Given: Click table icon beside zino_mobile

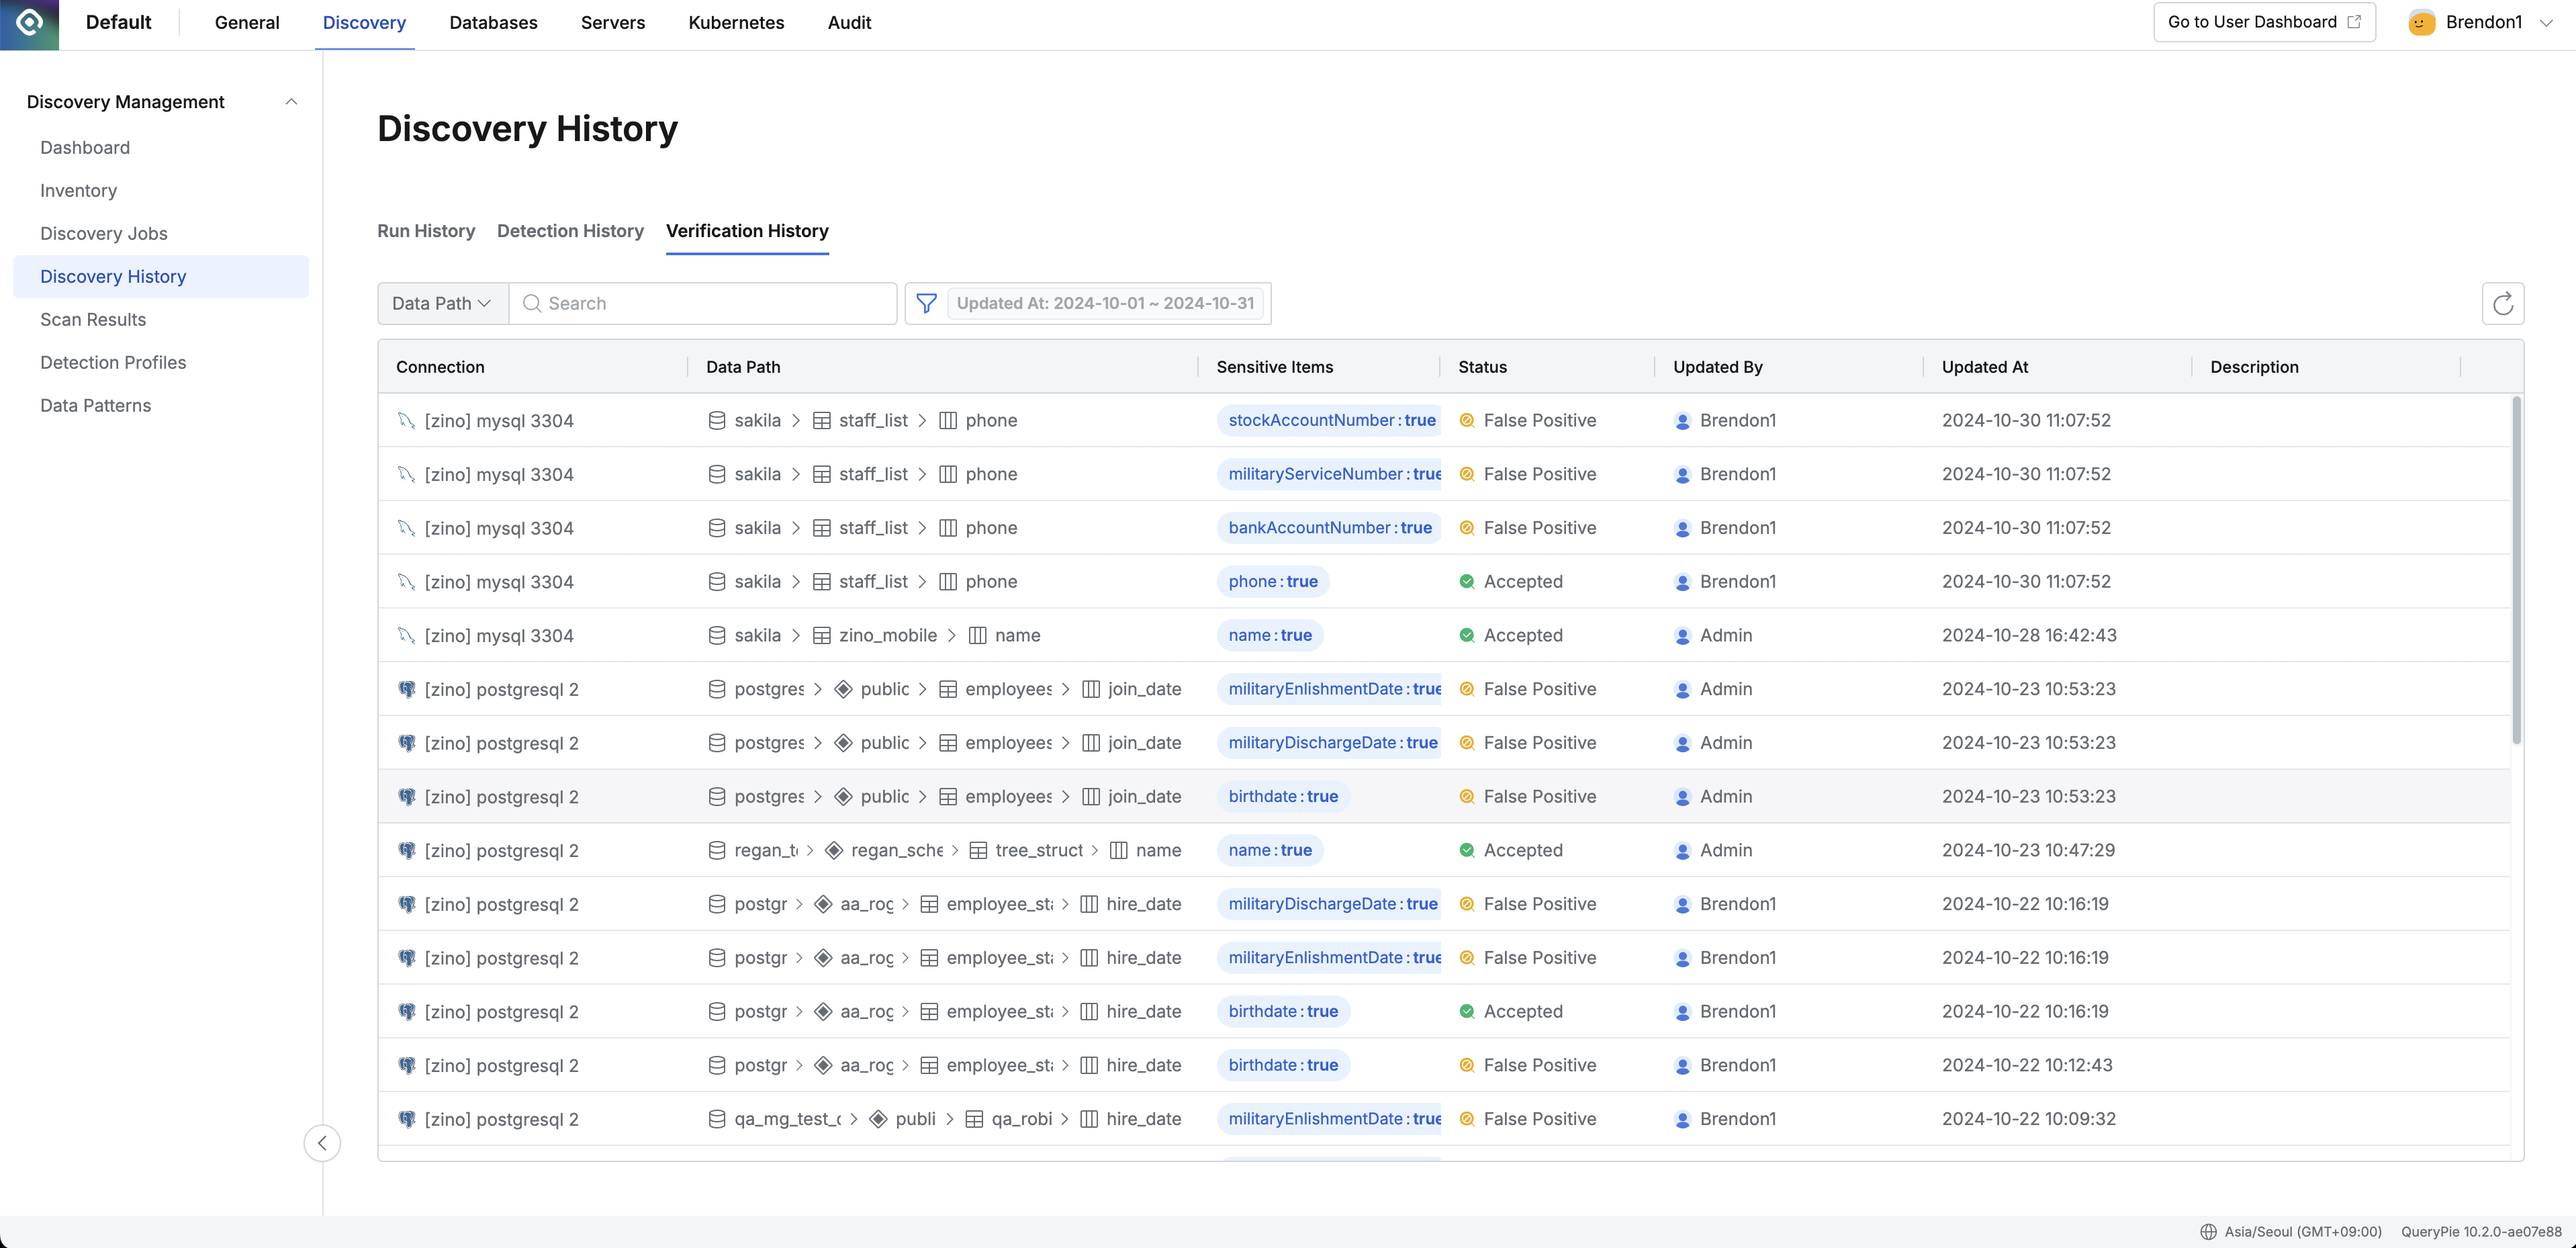Looking at the screenshot, I should (821, 636).
